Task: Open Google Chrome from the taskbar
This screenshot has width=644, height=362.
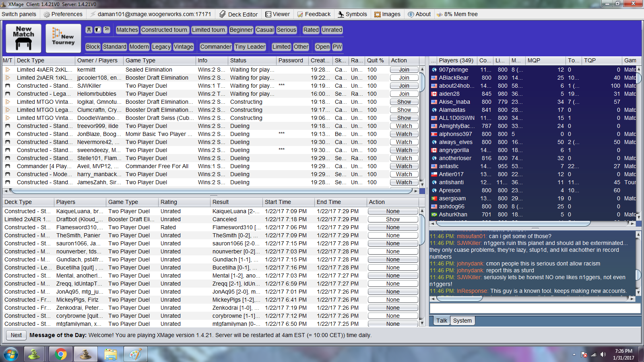Action: (x=61, y=354)
